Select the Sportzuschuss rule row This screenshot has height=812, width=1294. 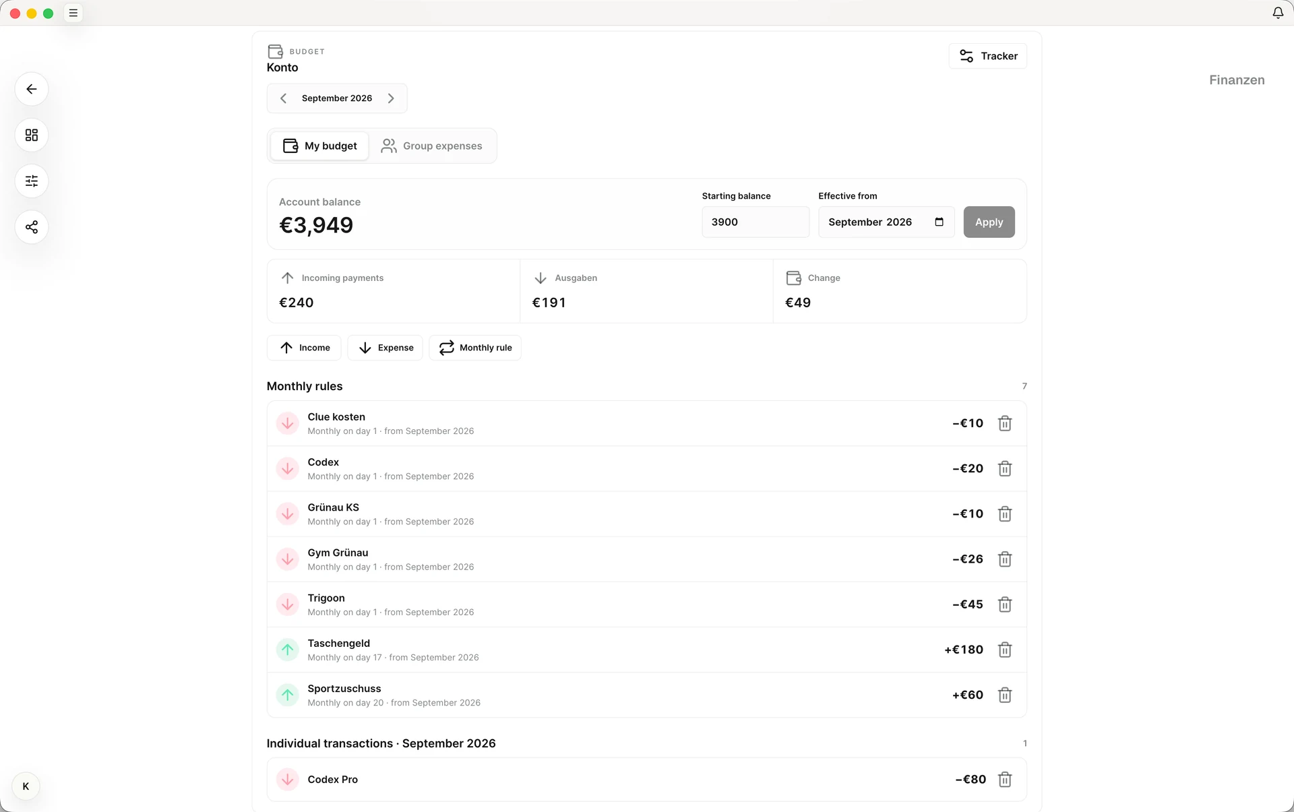pyautogui.click(x=647, y=695)
